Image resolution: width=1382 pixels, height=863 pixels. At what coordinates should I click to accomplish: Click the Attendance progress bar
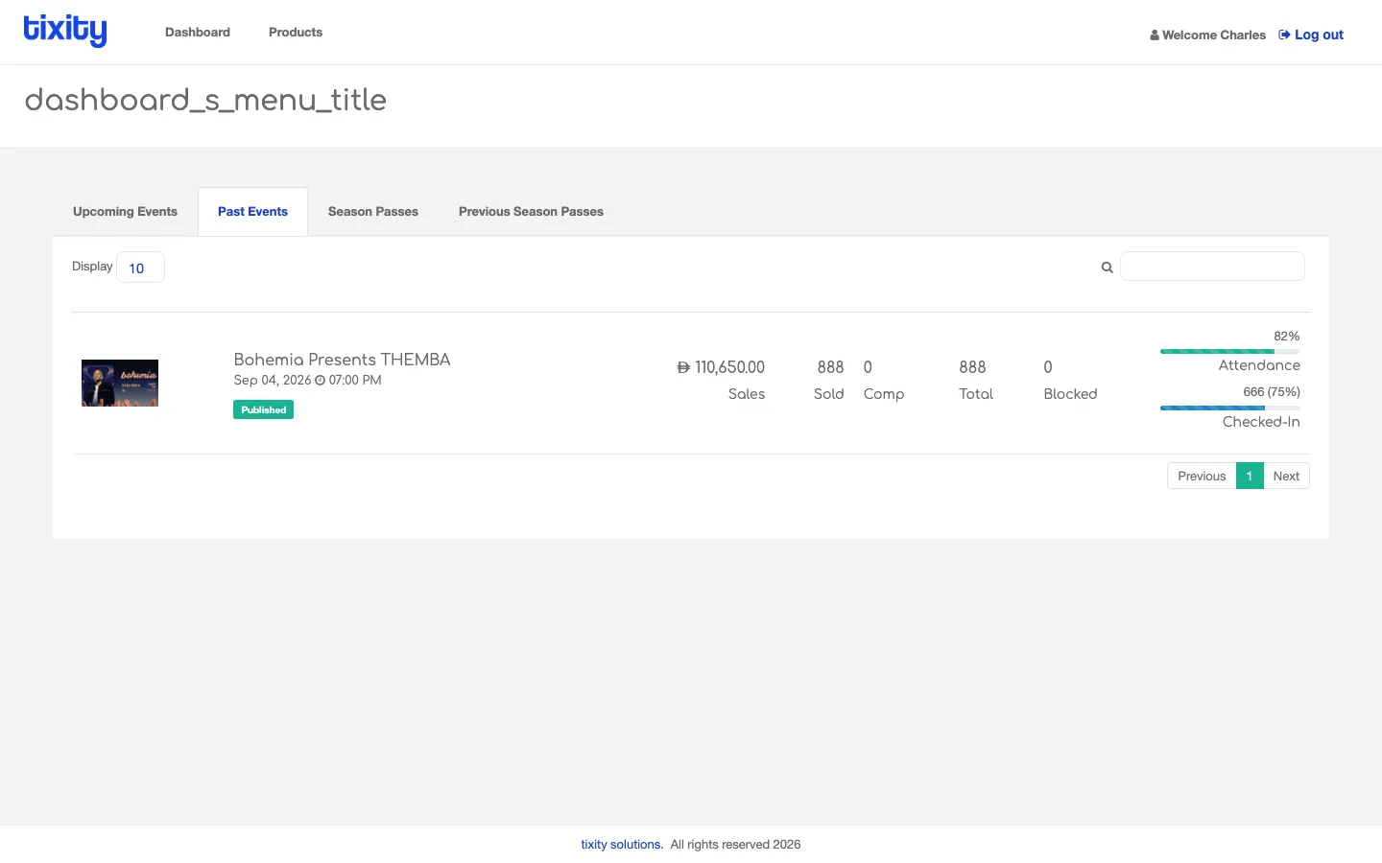(x=1230, y=352)
